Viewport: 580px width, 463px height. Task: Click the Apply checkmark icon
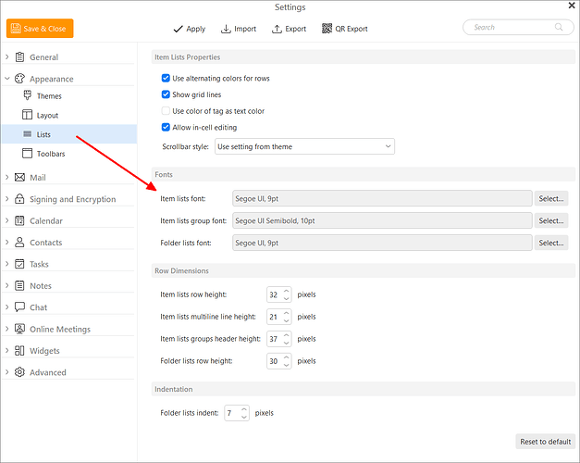click(178, 29)
